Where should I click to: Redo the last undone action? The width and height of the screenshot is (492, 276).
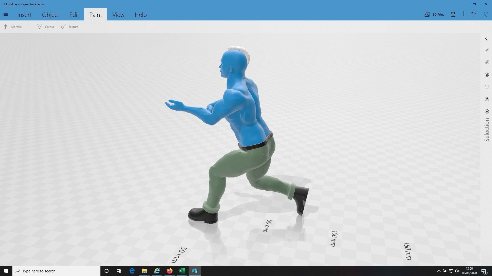coord(486,14)
